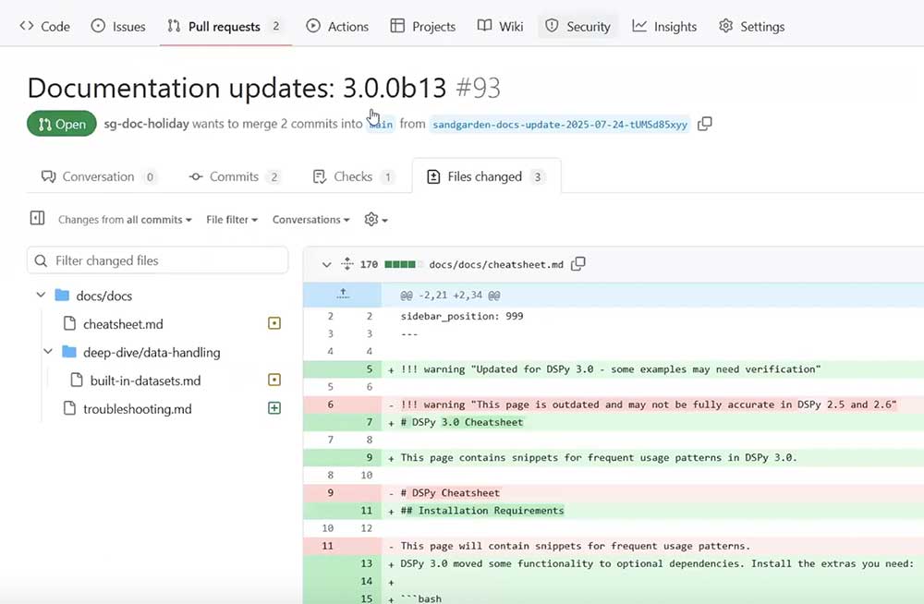
Task: Click line "sidebar_position: 999"
Action: (x=462, y=317)
